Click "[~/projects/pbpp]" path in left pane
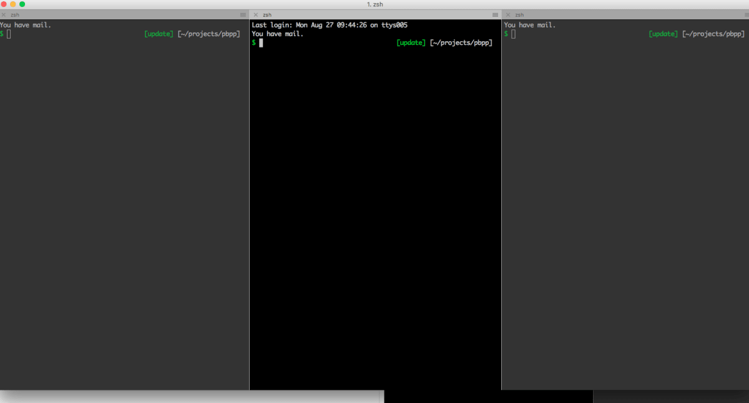 click(x=209, y=34)
